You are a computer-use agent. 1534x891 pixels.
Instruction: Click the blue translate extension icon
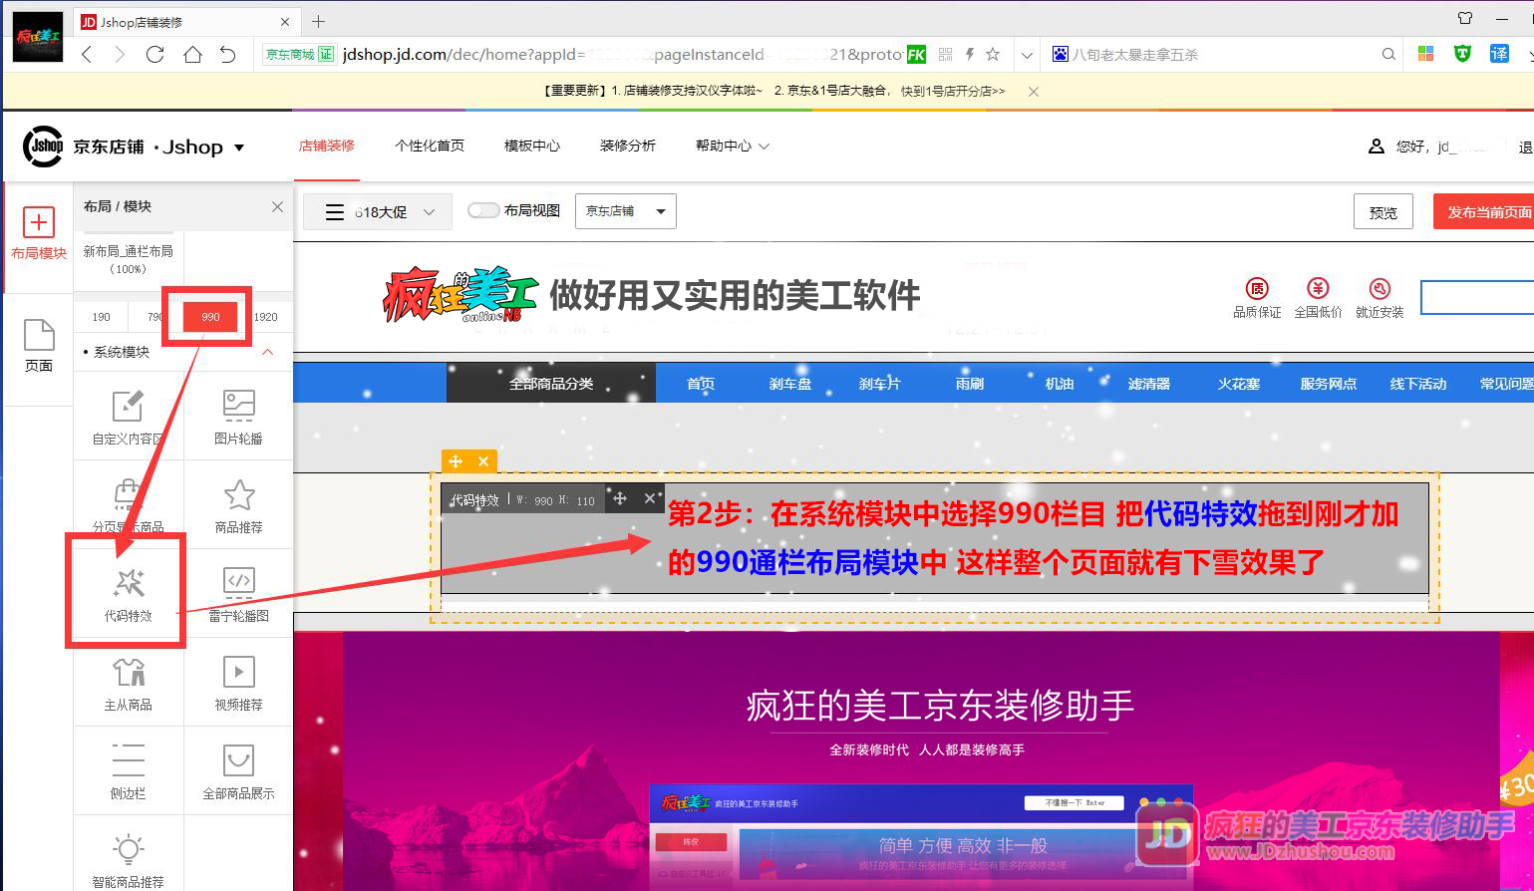1499,54
